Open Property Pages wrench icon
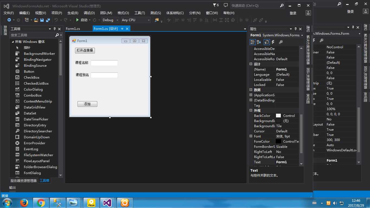 [281, 42]
